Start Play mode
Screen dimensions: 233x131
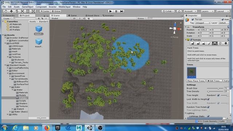coord(110,11)
